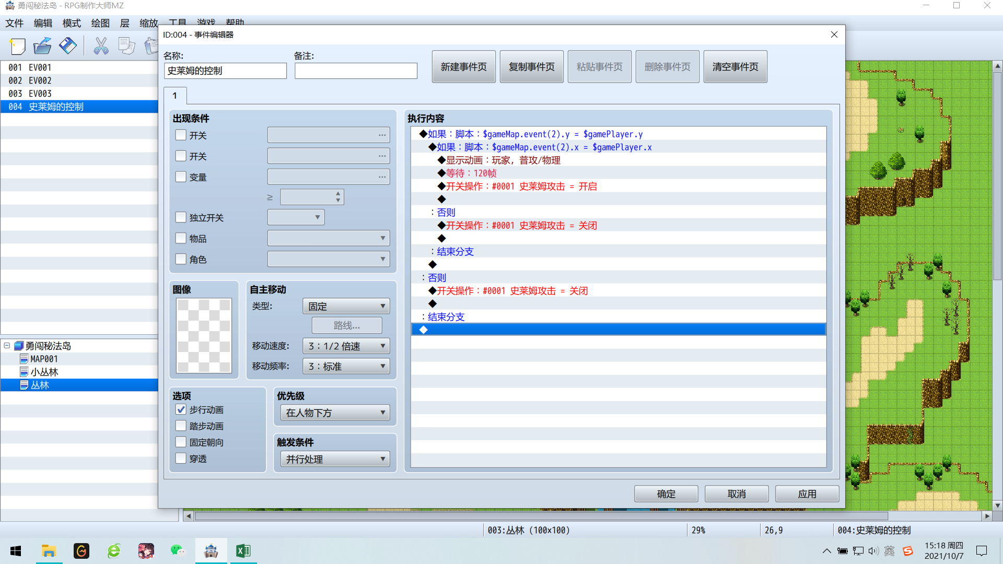Click the 新建事件页 button
The height and width of the screenshot is (564, 1003).
point(463,67)
